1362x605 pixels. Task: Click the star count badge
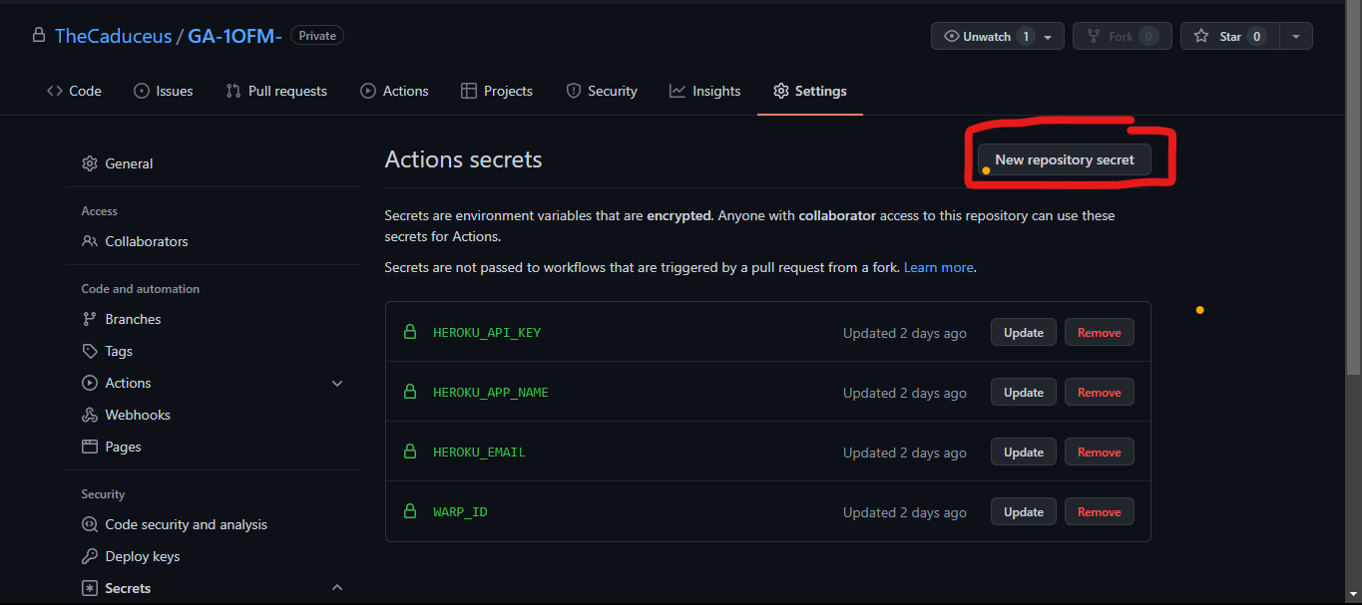coord(1257,37)
